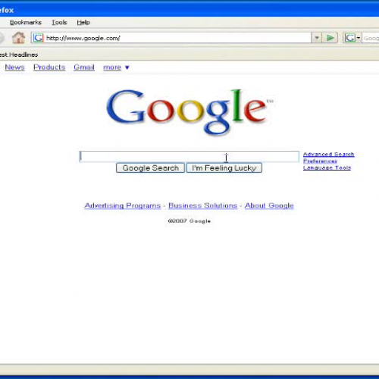Click the Google logo image
This screenshot has height=379, width=379.
[x=189, y=112]
